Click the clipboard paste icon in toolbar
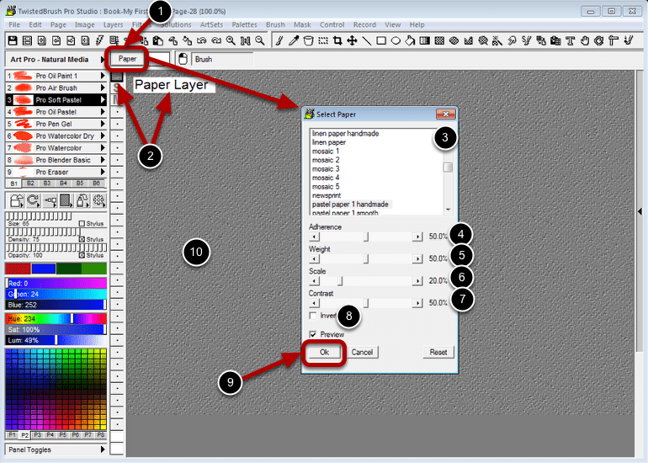 tap(158, 40)
